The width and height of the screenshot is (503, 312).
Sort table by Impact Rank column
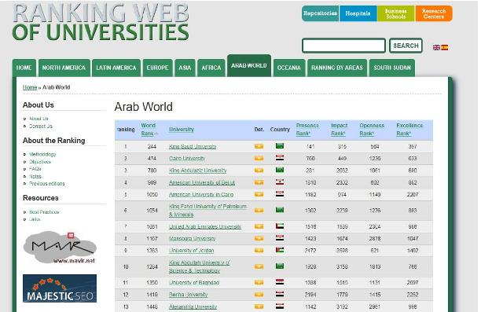point(339,129)
